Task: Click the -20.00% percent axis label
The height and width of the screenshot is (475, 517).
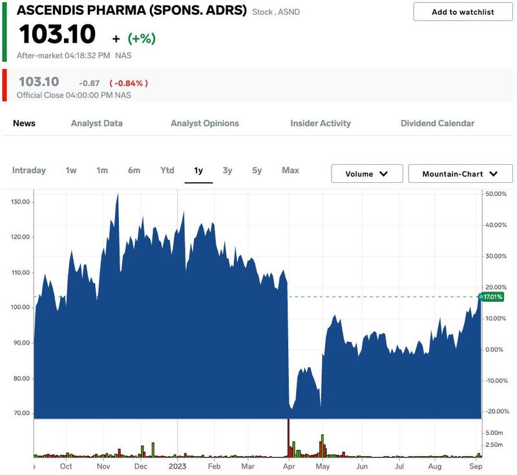Action: (x=497, y=412)
